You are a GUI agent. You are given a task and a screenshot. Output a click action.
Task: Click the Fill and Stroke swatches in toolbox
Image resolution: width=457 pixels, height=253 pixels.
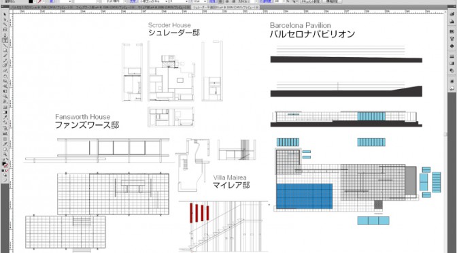point(5,164)
